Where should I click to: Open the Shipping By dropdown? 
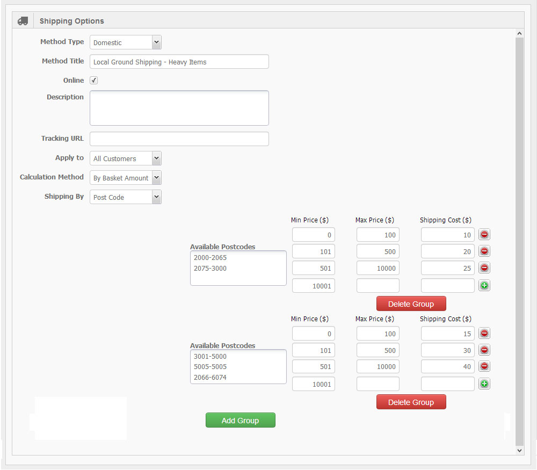click(125, 197)
